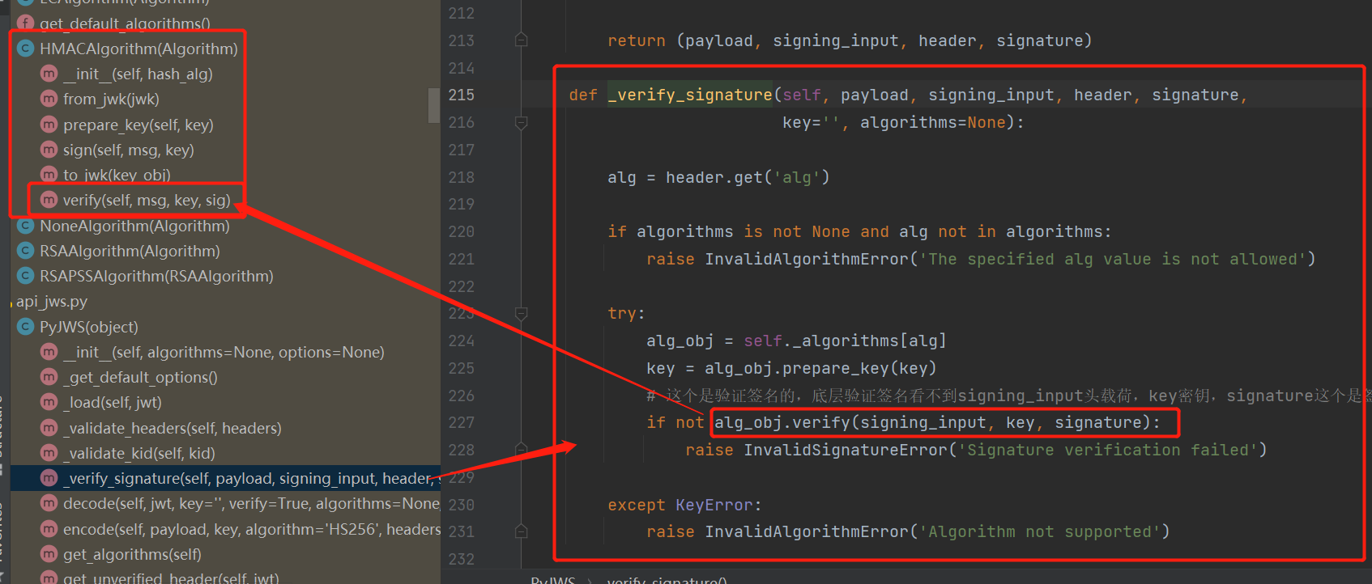
Task: Collapse the try block fold at line 223
Action: [x=522, y=313]
